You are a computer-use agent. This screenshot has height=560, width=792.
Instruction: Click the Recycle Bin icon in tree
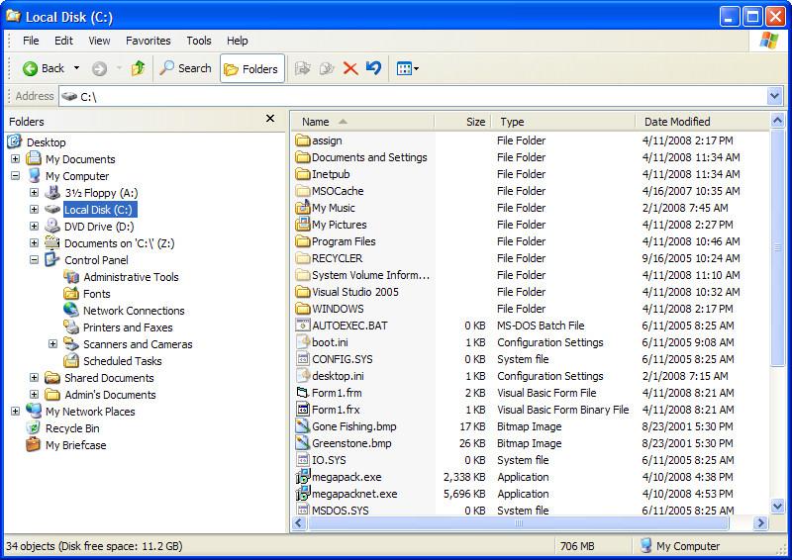click(x=34, y=427)
